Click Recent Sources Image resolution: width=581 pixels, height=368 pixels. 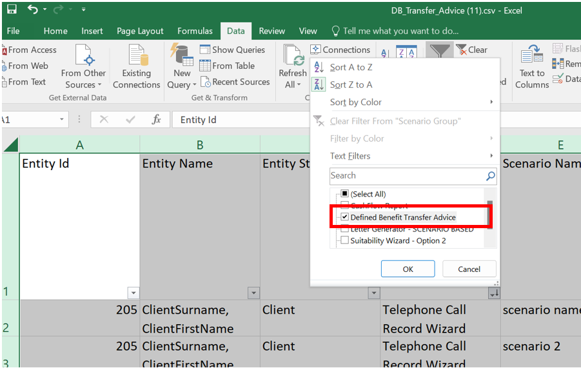coord(235,82)
